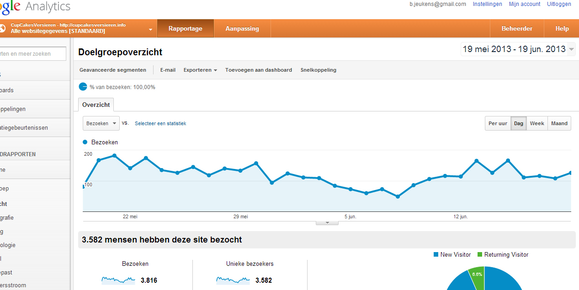
Task: Click the globe icon beside CupCakesVersieren account
Action: click(2, 28)
